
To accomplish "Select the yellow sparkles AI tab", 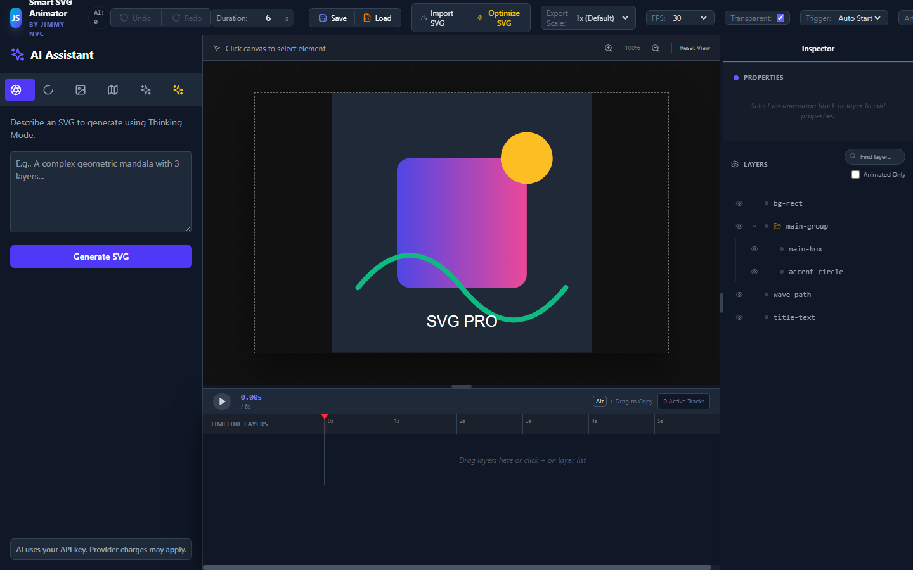I will [178, 90].
